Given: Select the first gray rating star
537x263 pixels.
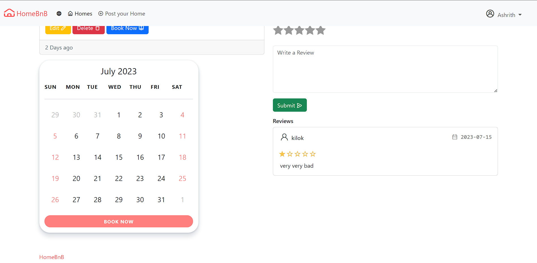Looking at the screenshot, I should [x=278, y=30].
